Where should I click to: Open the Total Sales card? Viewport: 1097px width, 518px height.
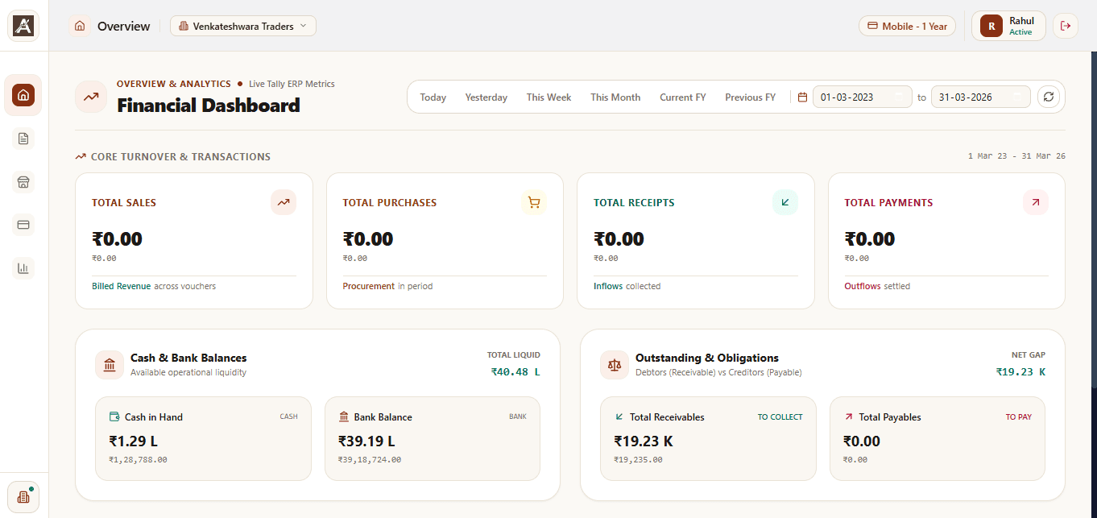coord(194,241)
